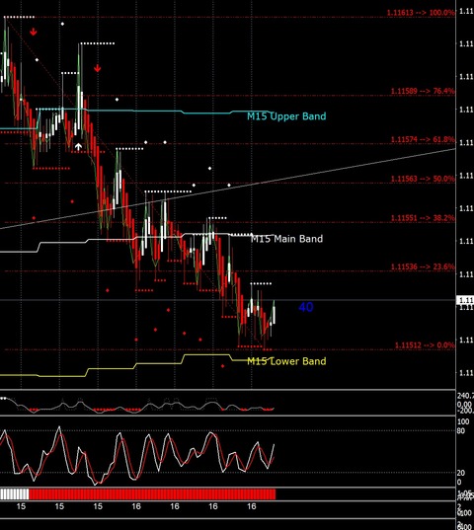Click the "1.11613 --> 100.0%" Fibonacci label

coord(421,13)
